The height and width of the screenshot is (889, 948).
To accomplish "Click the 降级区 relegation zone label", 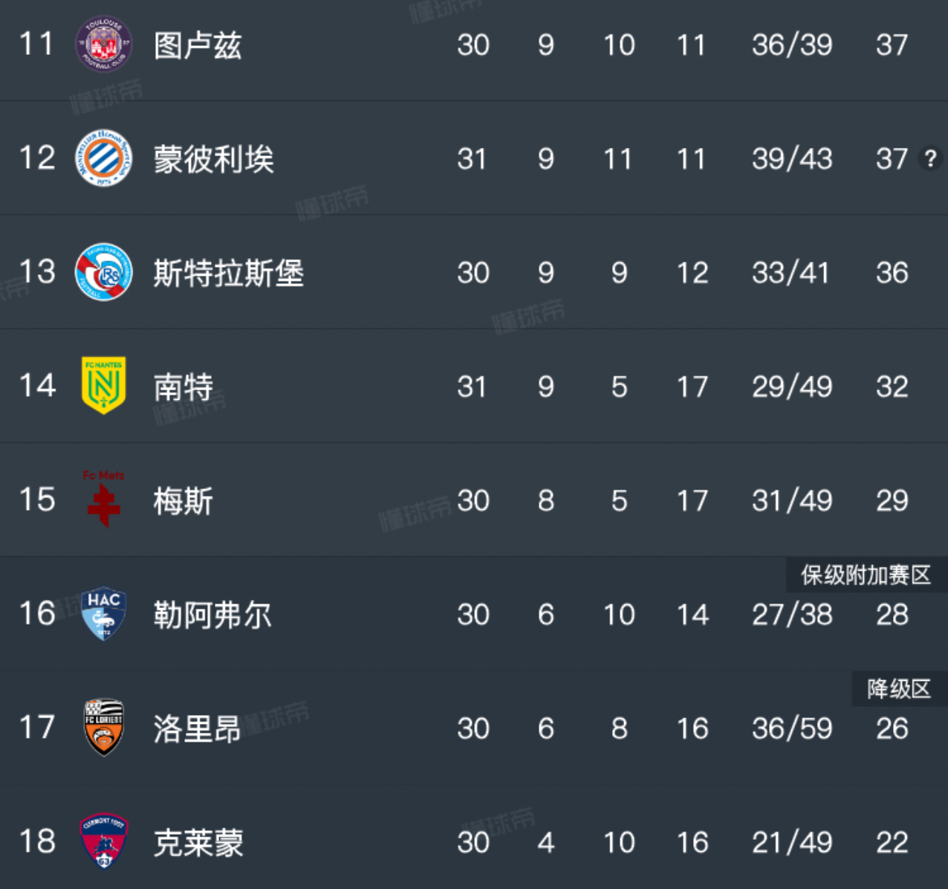I will (x=898, y=689).
